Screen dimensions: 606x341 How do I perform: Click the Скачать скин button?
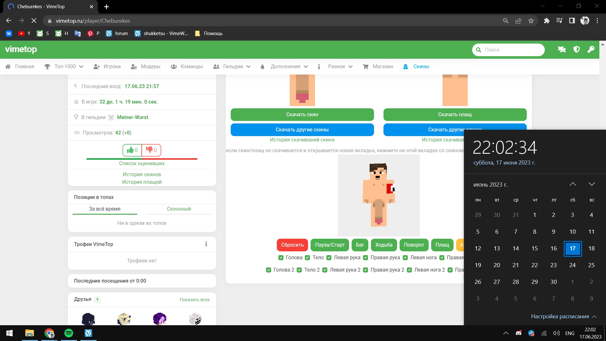click(x=302, y=115)
